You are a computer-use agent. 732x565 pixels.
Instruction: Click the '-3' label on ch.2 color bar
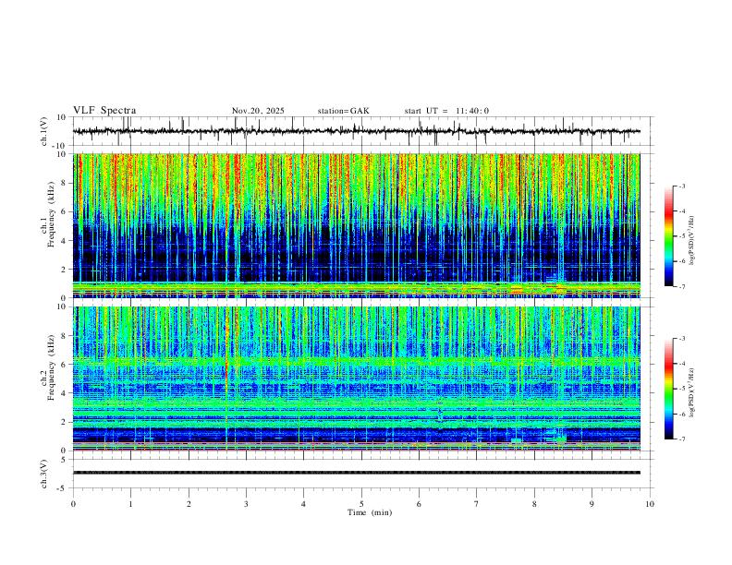point(682,339)
